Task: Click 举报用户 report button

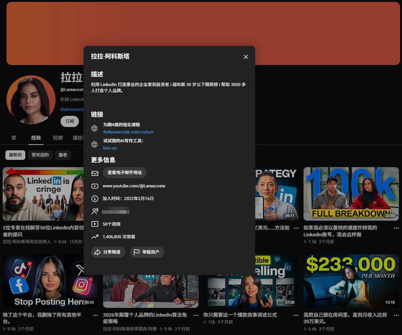Action: tap(147, 252)
